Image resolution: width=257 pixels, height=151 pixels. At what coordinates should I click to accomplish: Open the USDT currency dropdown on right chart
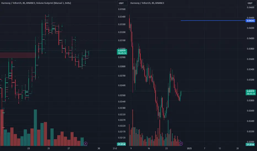[250, 3]
